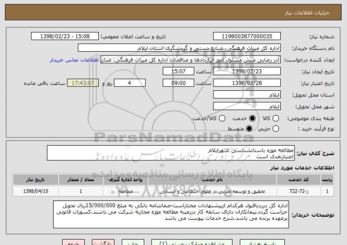Click the کد خدمت column header
This screenshot has height=245, width=347.
pyautogui.click(x=299, y=179)
